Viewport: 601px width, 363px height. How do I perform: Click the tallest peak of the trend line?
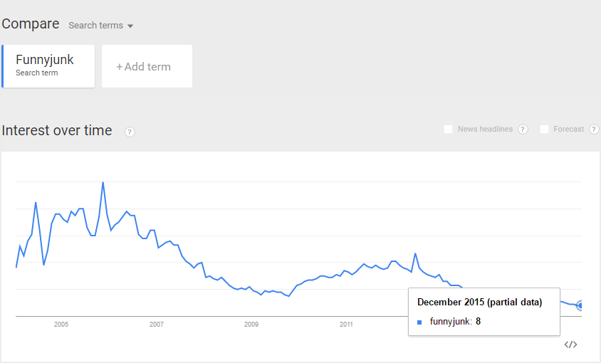coord(103,182)
